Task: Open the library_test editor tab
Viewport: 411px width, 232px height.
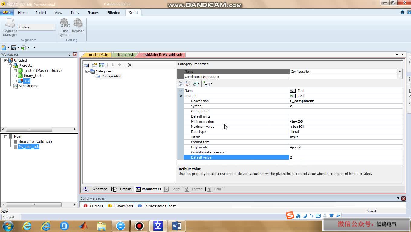Action: point(125,55)
